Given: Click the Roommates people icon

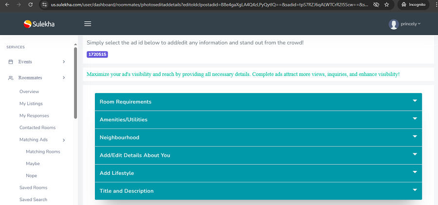Looking at the screenshot, I should pos(11,78).
